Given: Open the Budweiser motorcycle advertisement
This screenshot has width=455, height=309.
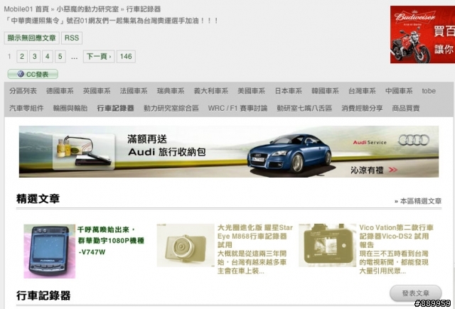Looking at the screenshot, I should tap(422, 35).
